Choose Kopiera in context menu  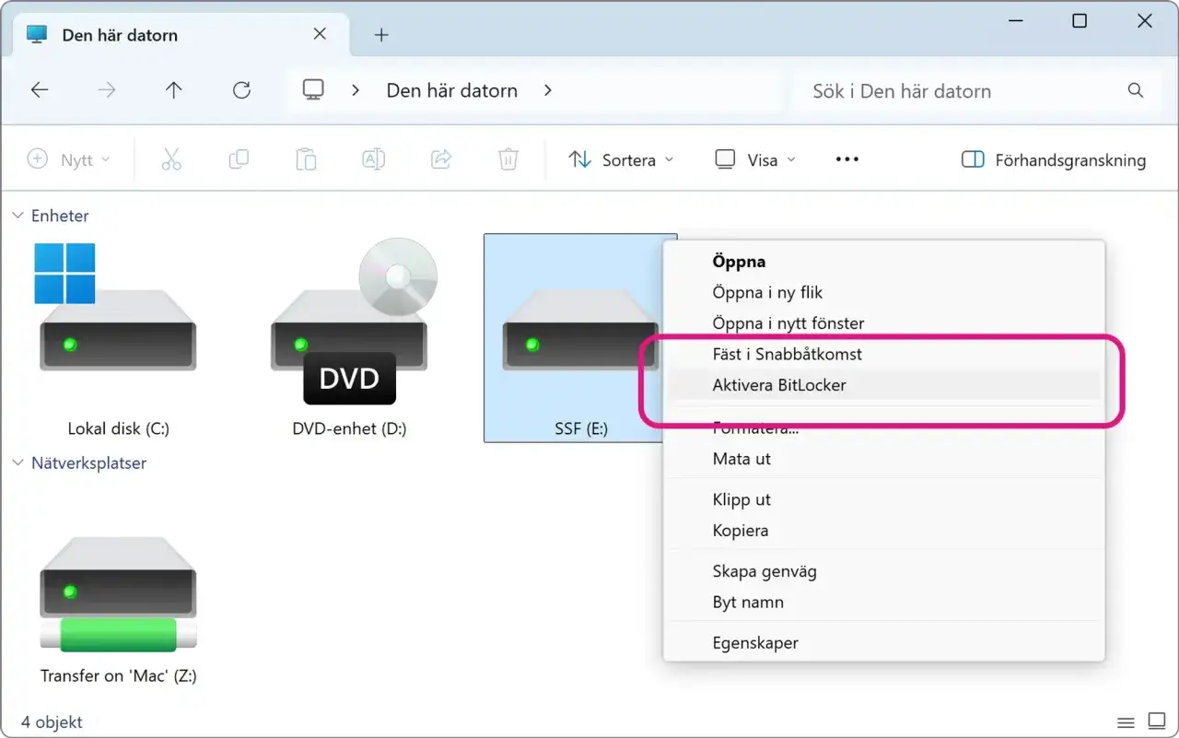click(884, 531)
